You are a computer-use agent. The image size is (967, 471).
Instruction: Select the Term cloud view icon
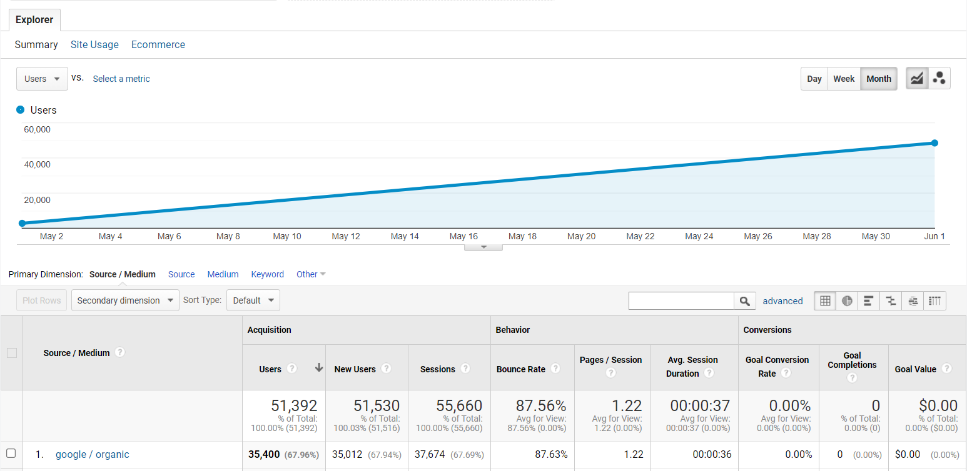[913, 301]
